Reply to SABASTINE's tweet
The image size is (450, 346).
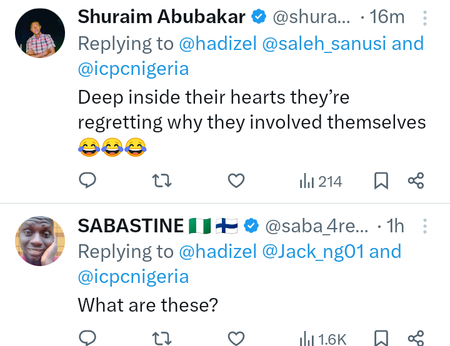tap(88, 339)
